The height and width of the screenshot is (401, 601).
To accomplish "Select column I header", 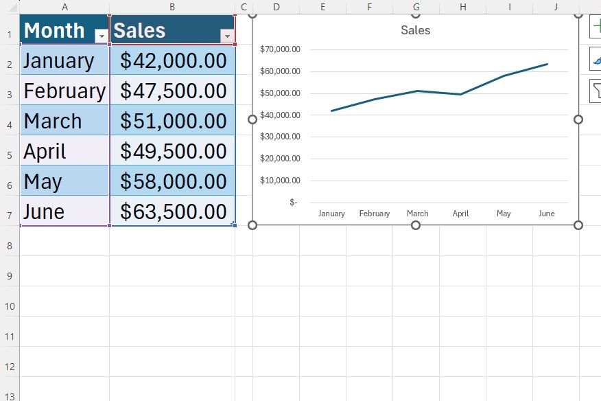I will [x=509, y=7].
